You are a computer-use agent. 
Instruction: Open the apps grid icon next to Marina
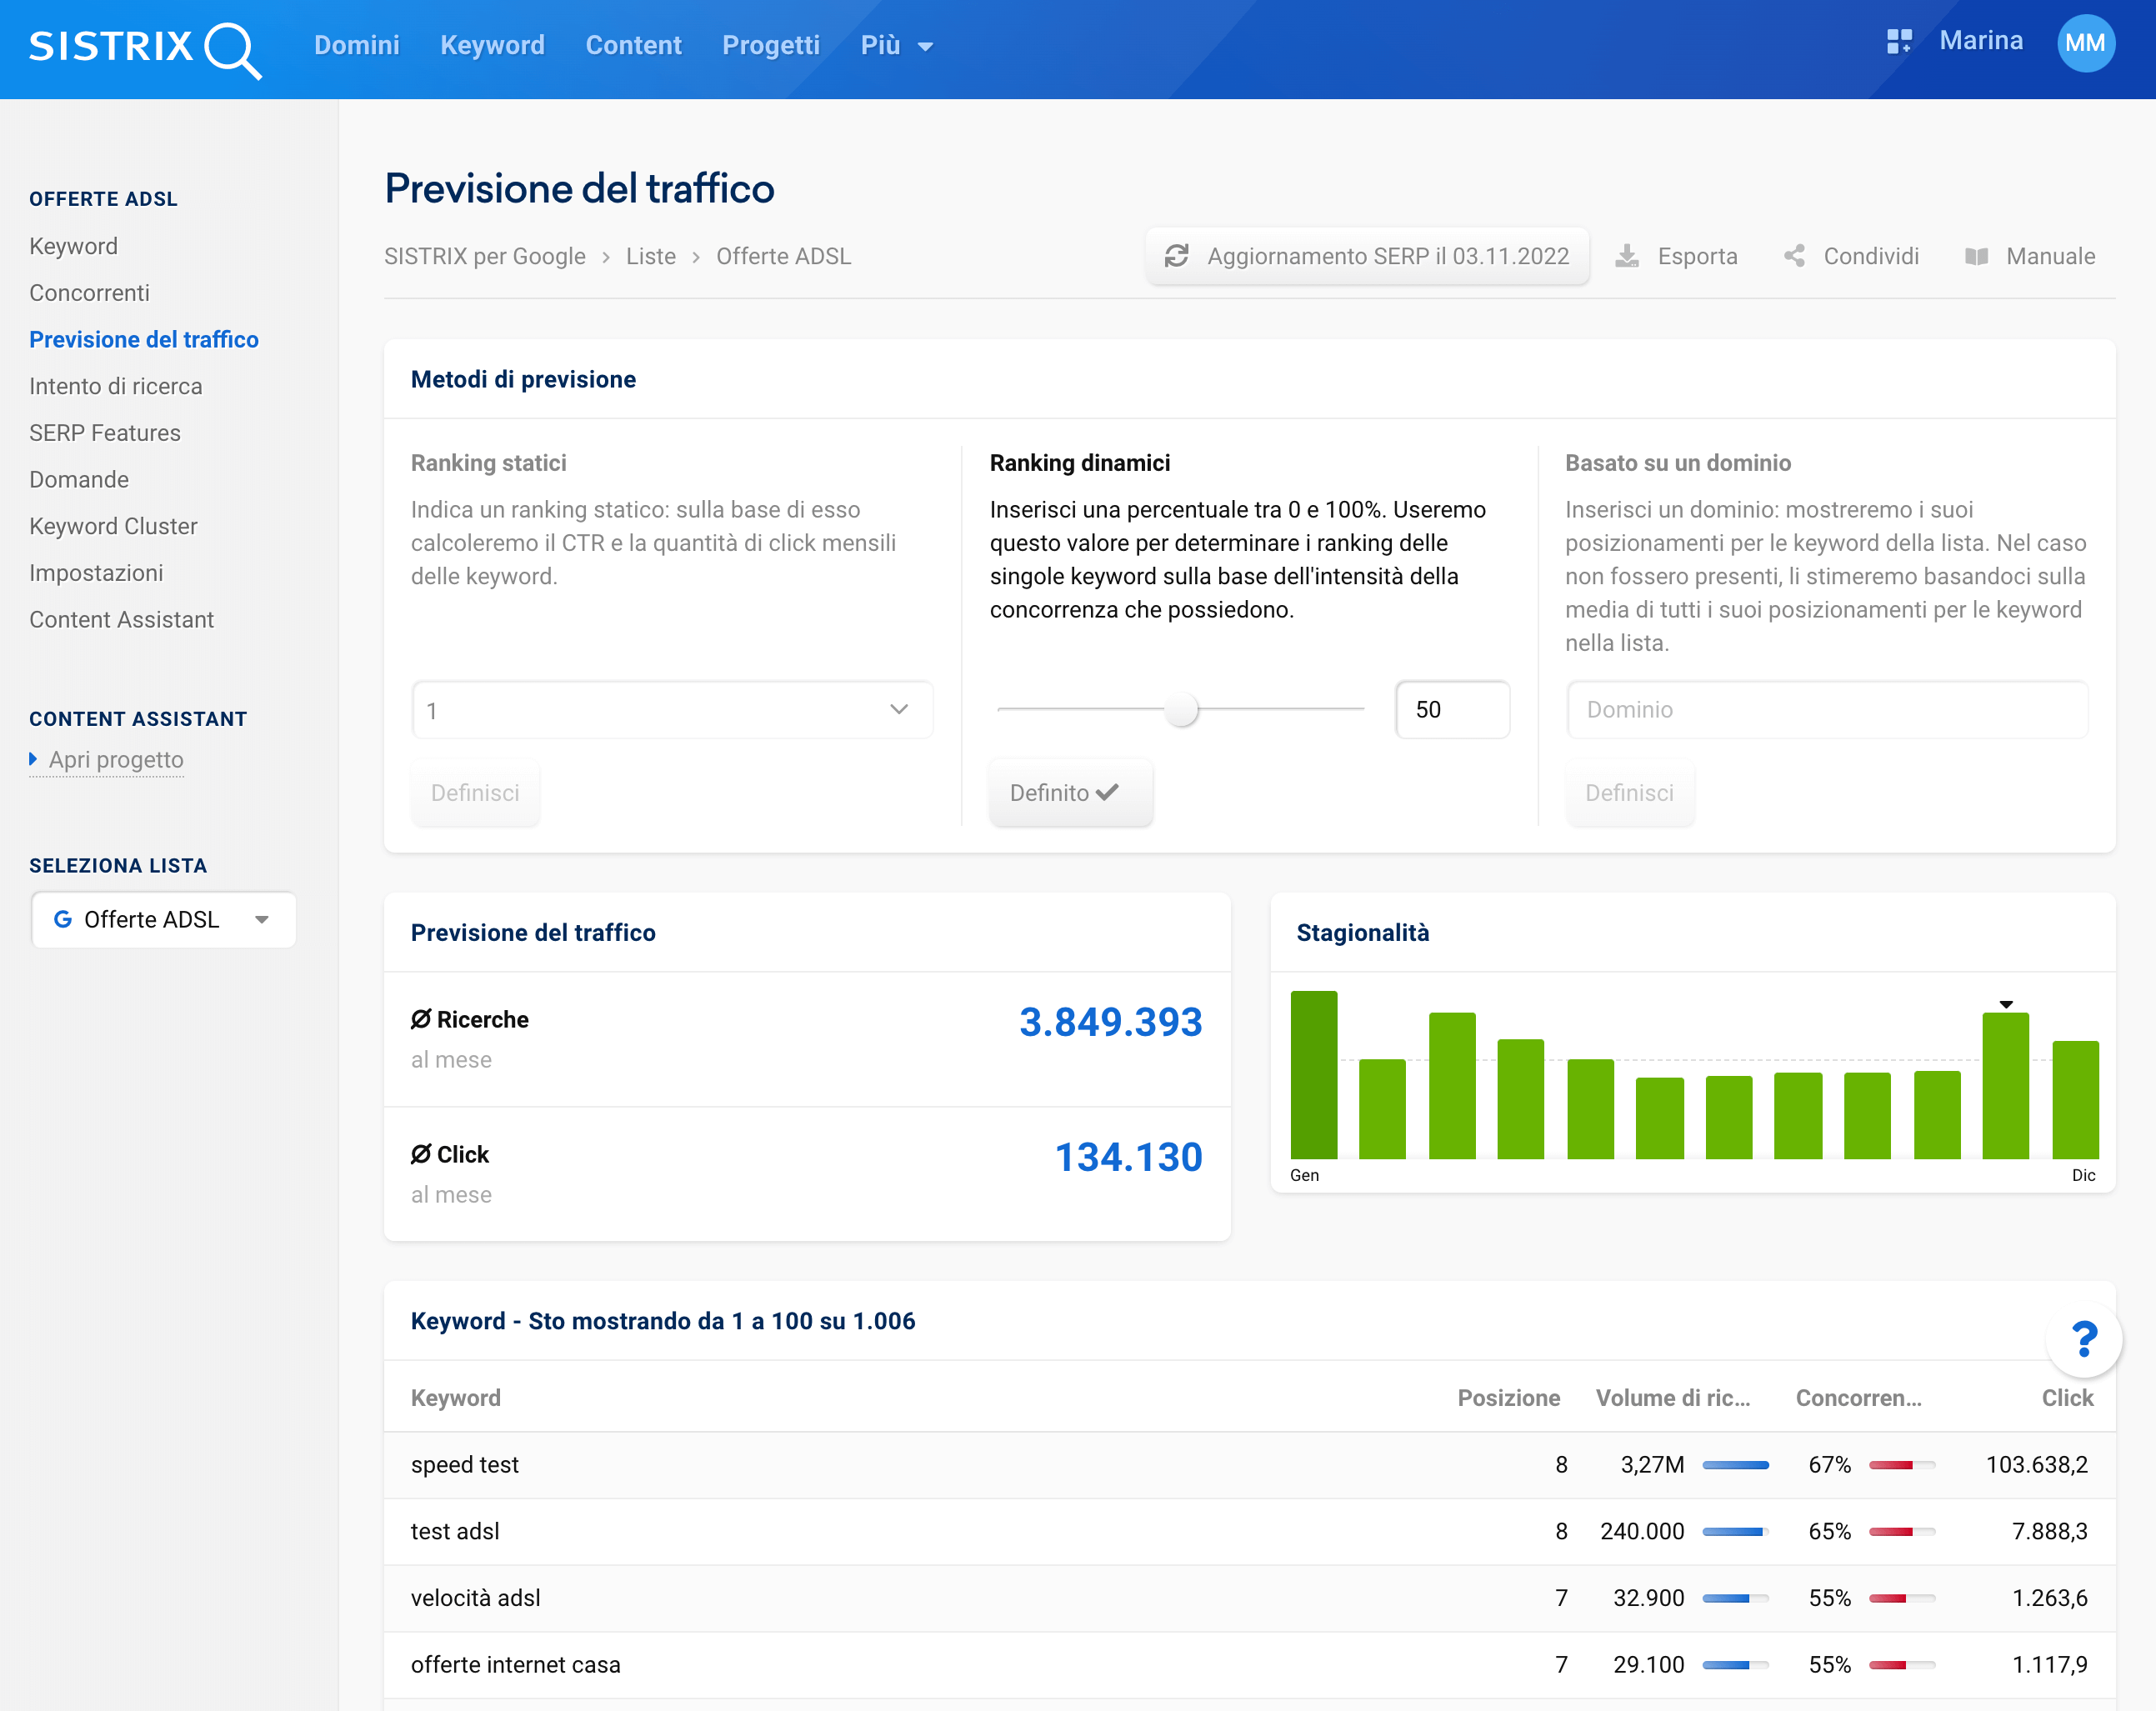pyautogui.click(x=1898, y=42)
